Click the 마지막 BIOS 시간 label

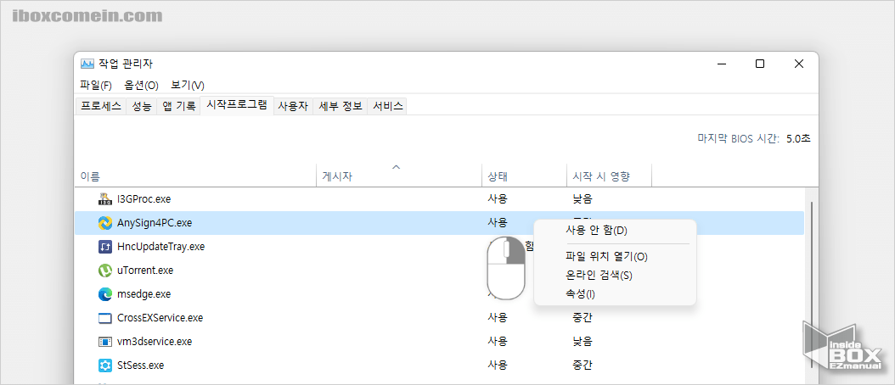pyautogui.click(x=739, y=138)
